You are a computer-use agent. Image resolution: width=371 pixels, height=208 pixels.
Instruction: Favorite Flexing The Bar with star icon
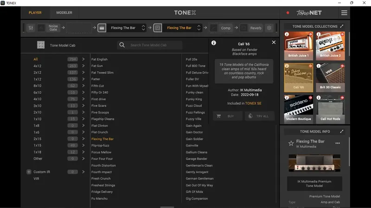(x=291, y=143)
